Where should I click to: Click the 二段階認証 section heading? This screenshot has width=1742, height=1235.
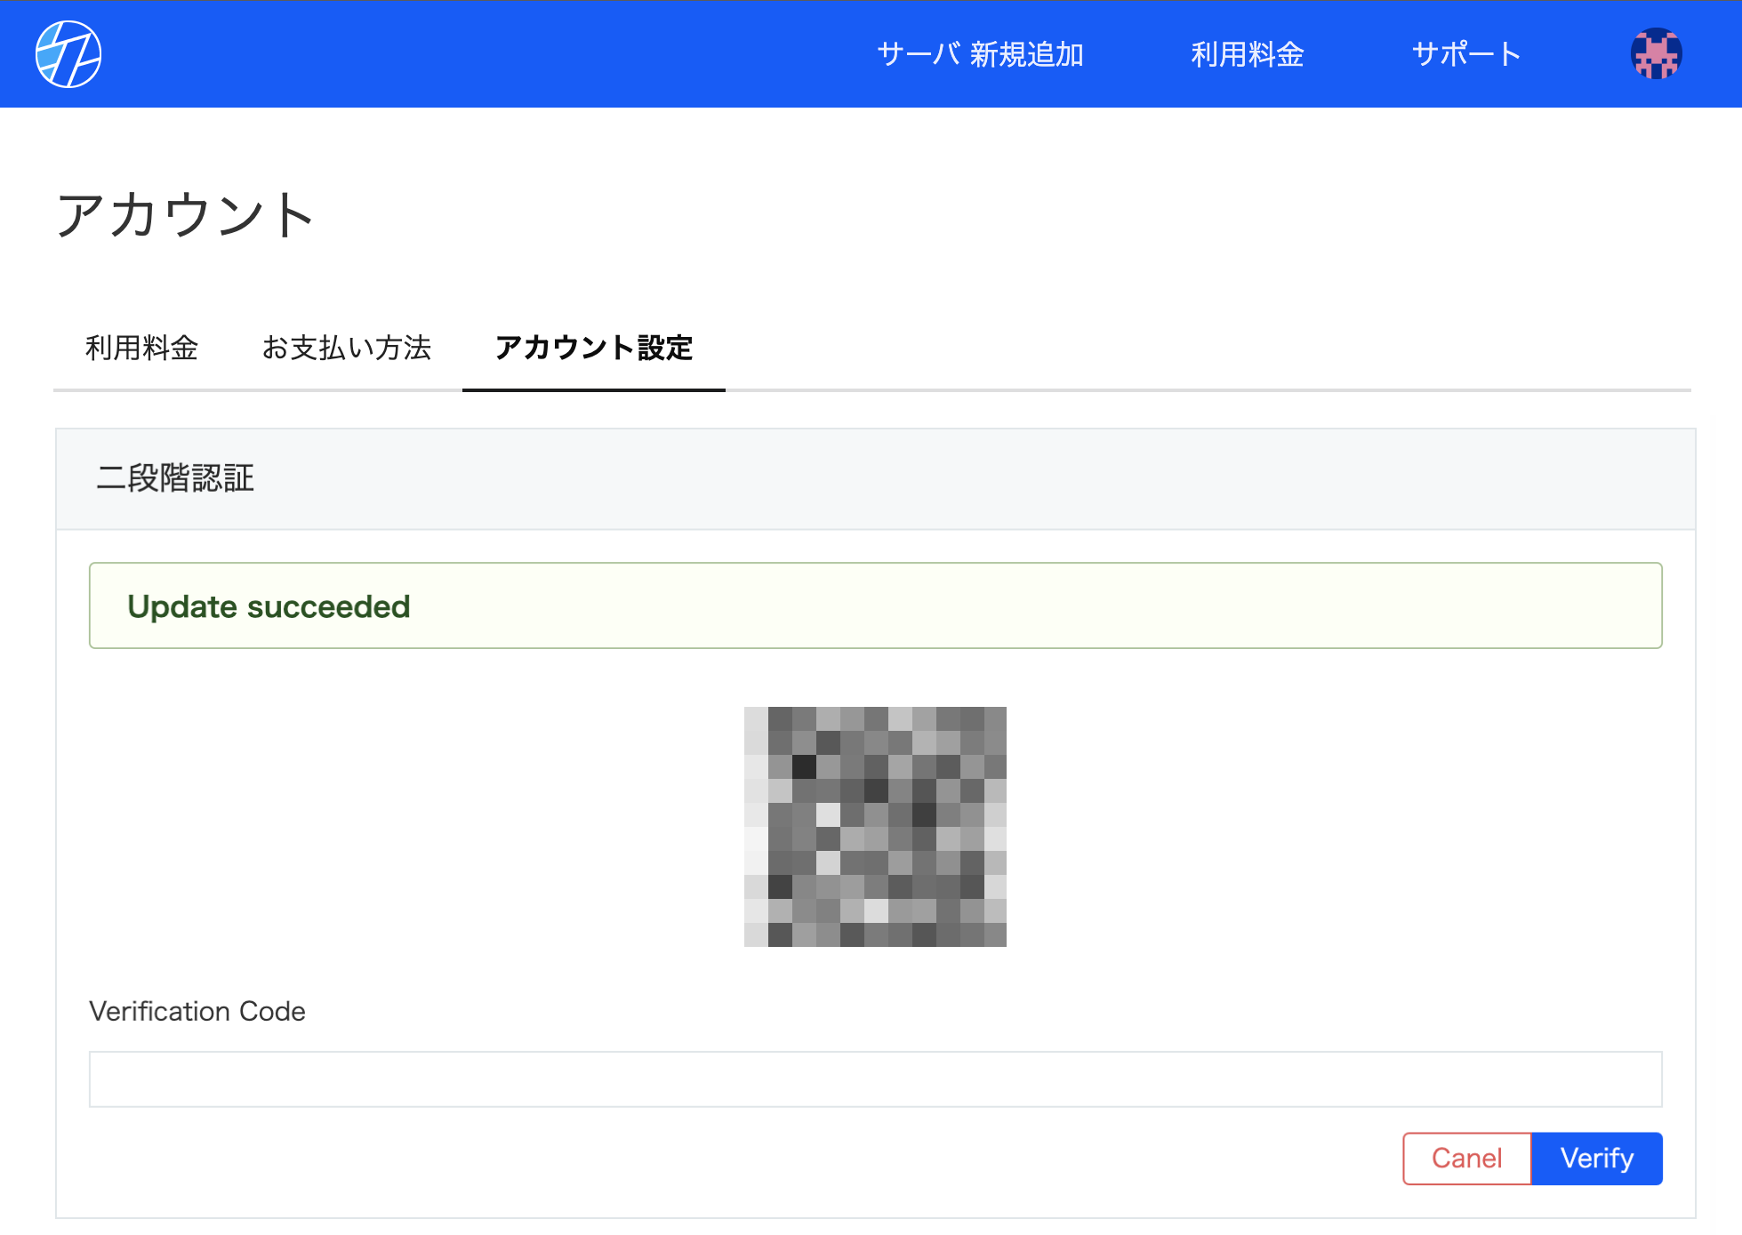point(175,478)
